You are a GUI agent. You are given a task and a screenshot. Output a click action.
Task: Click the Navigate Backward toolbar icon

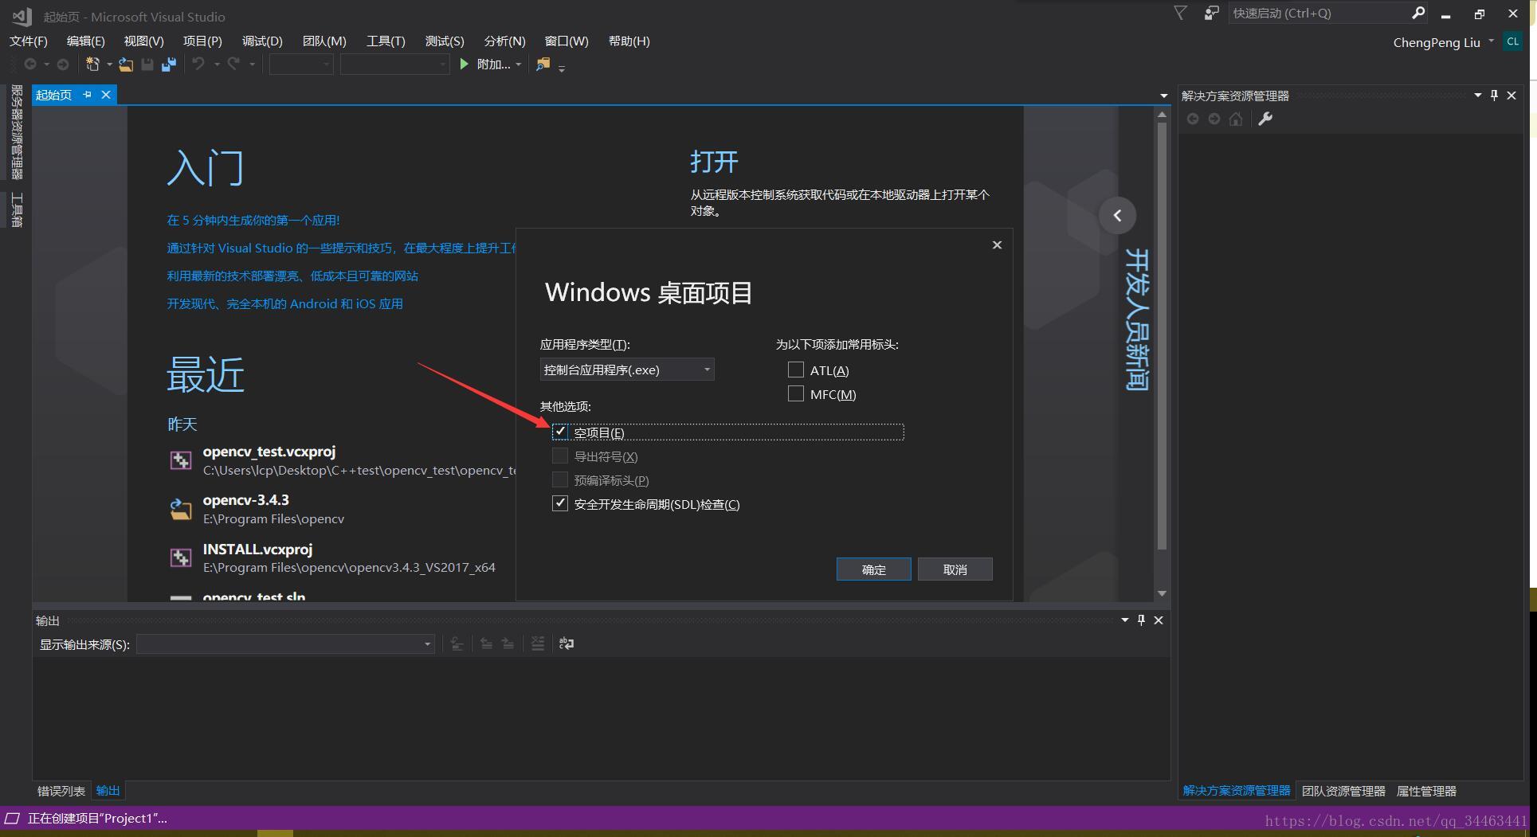click(30, 64)
